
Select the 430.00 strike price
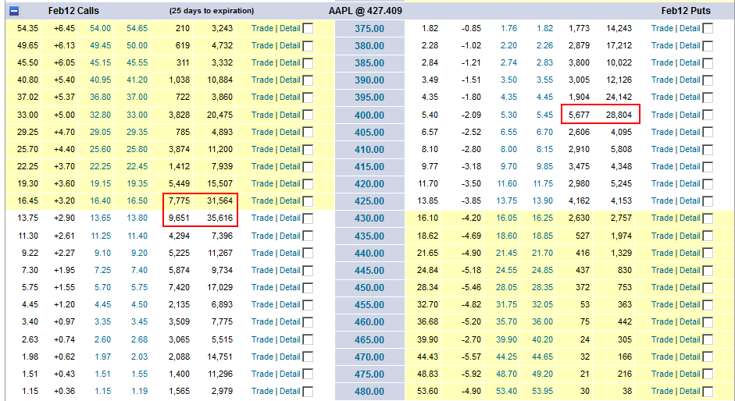pyautogui.click(x=369, y=218)
